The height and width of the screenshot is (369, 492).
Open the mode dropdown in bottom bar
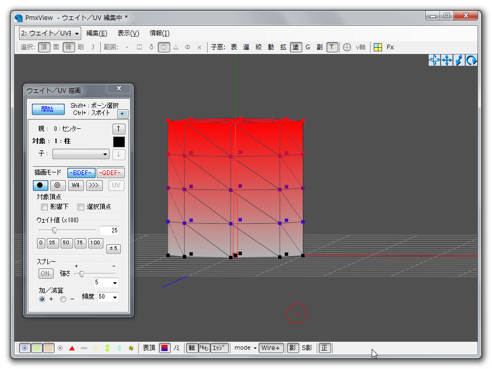pos(245,348)
